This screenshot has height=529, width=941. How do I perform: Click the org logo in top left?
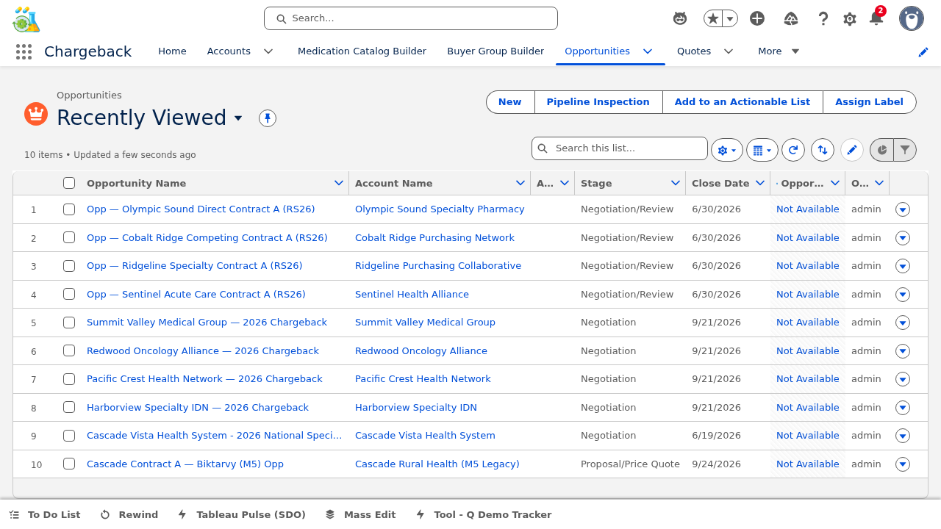click(26, 19)
